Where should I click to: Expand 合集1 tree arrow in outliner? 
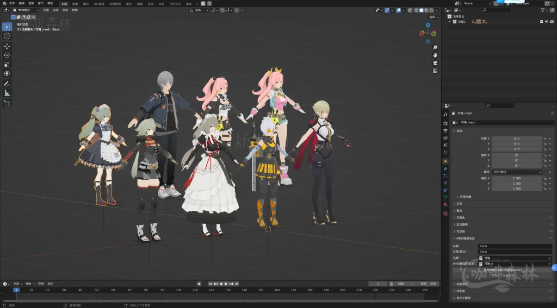coord(449,22)
